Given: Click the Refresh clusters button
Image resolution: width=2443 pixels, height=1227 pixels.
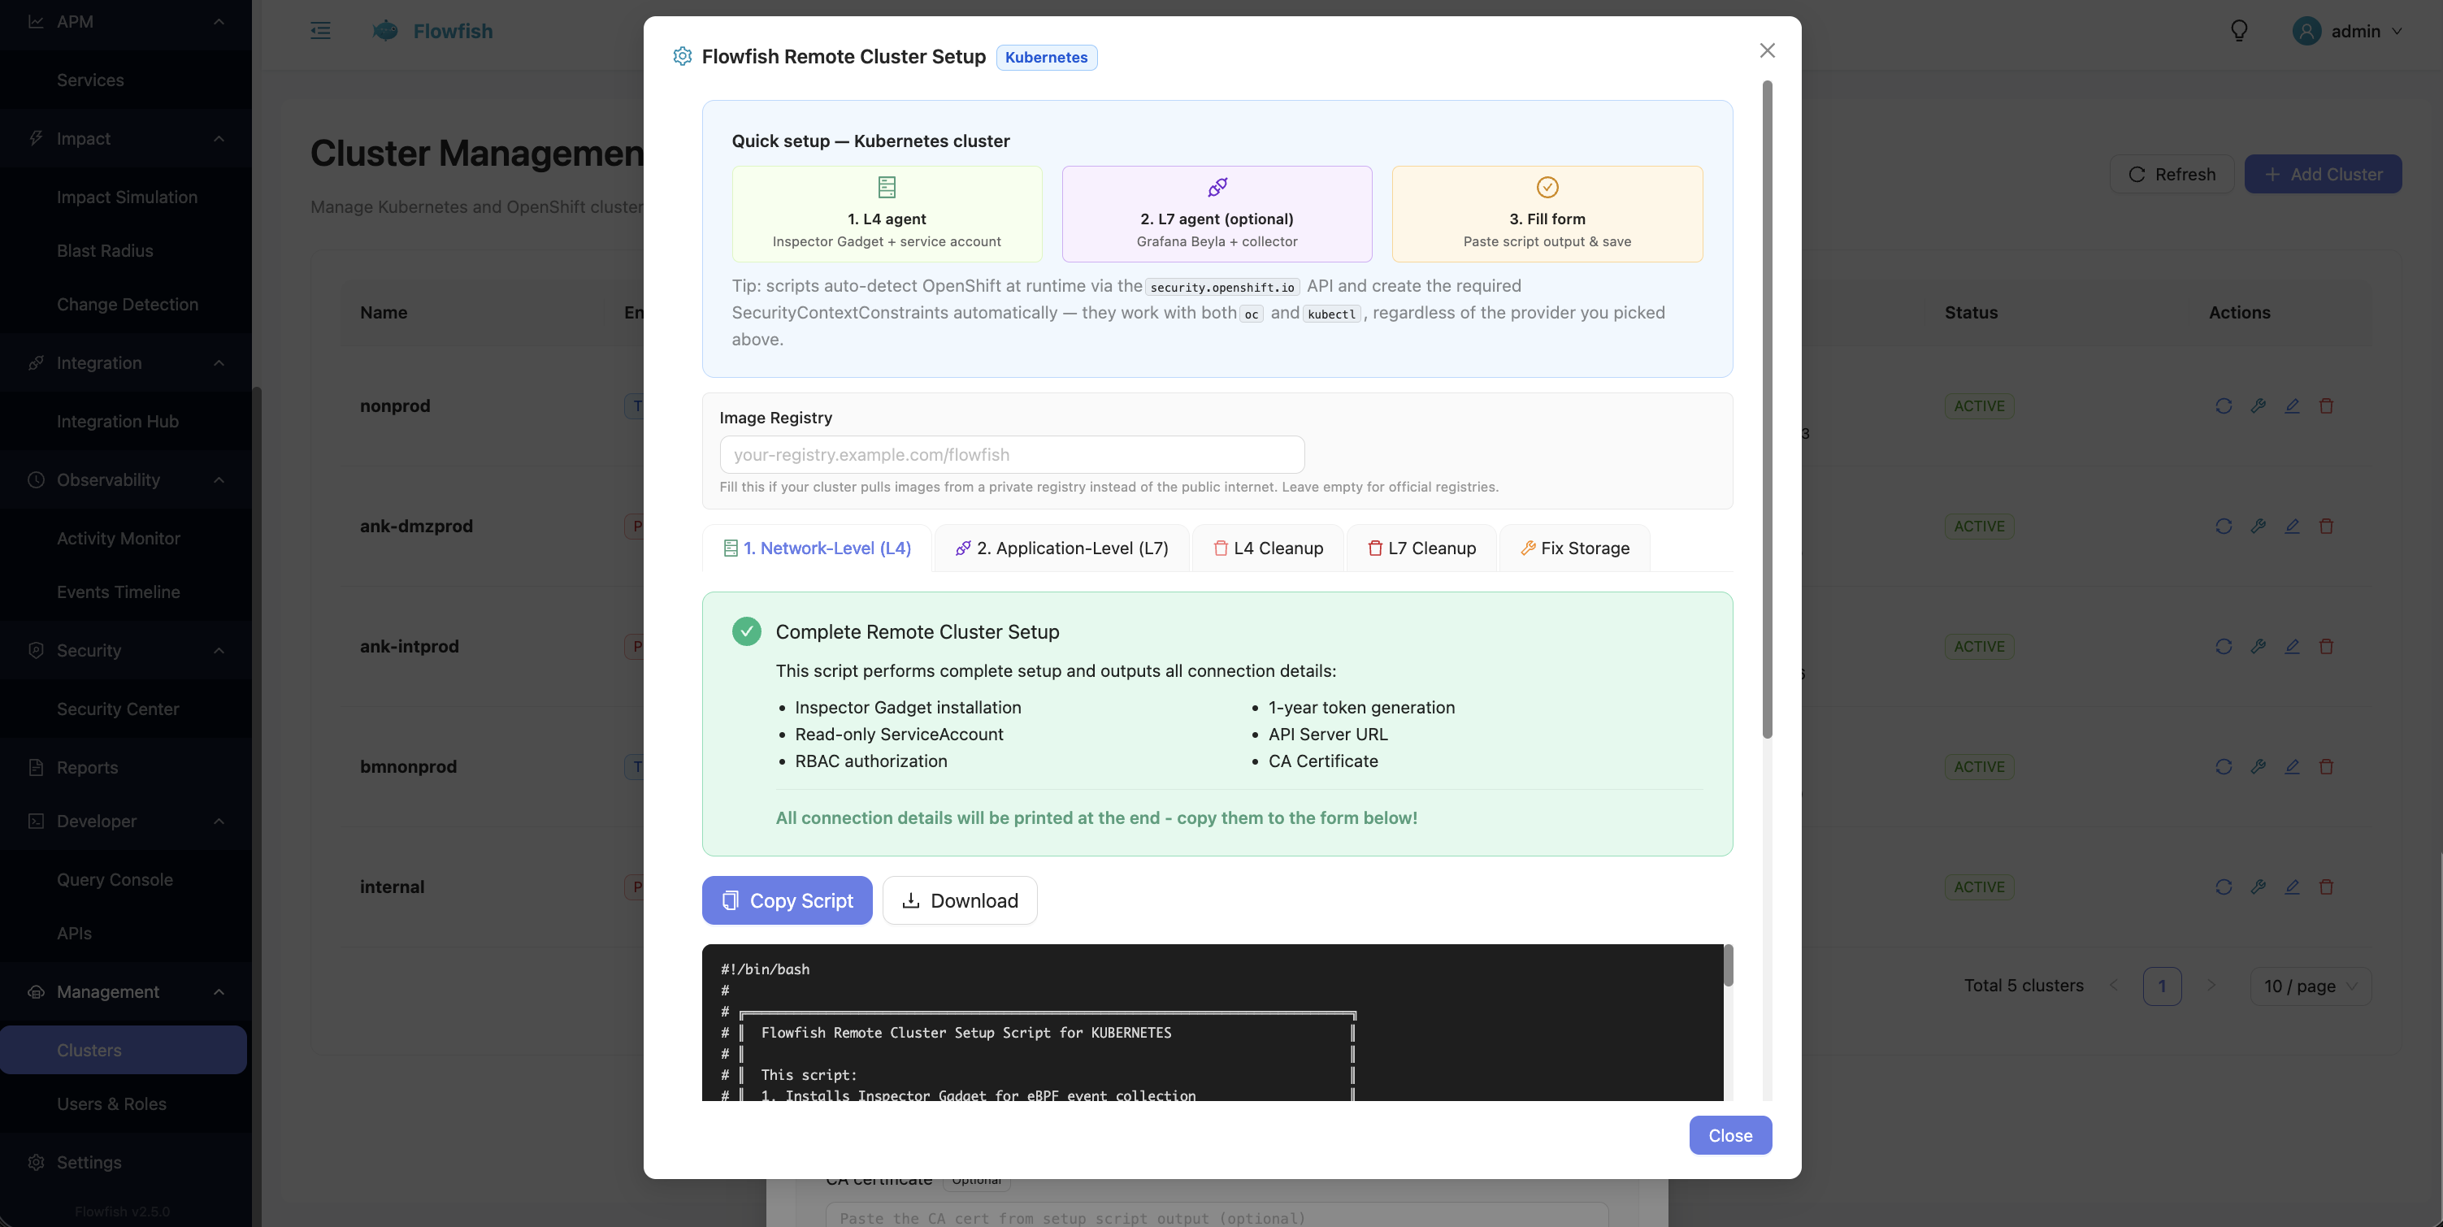Looking at the screenshot, I should pyautogui.click(x=2172, y=175).
